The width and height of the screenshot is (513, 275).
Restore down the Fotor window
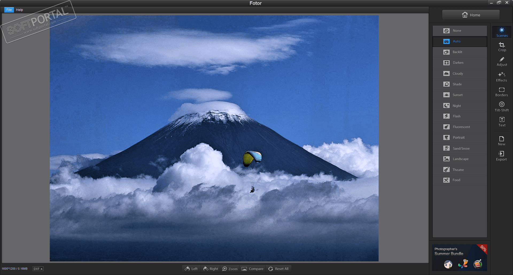[499, 3]
